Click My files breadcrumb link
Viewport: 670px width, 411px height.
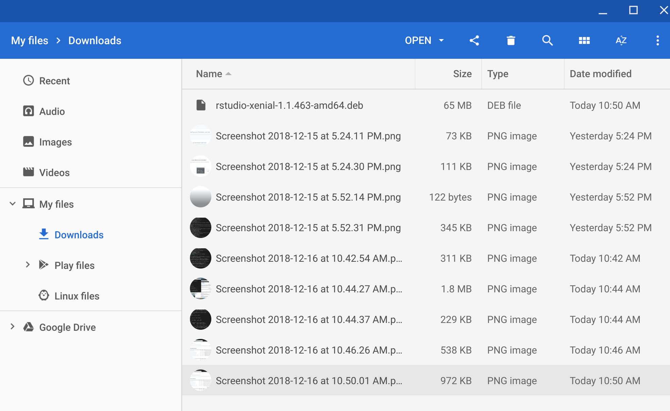tap(30, 40)
